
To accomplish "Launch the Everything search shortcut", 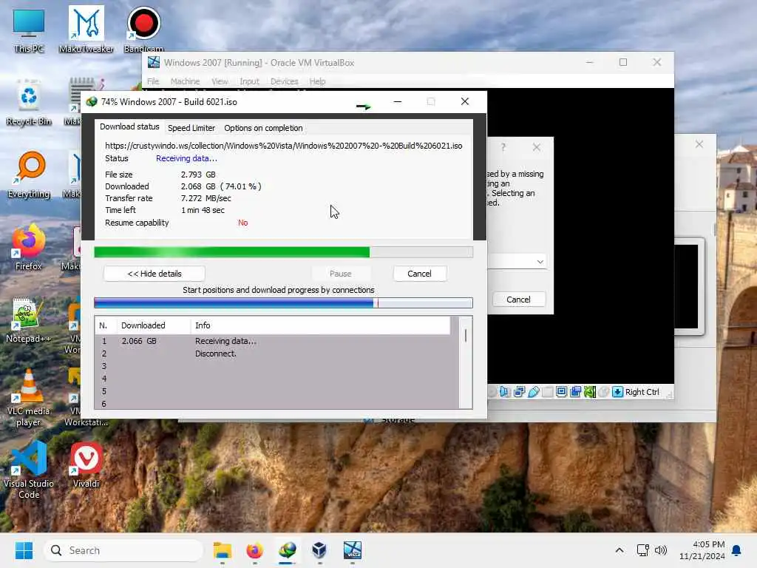I will click(x=29, y=175).
